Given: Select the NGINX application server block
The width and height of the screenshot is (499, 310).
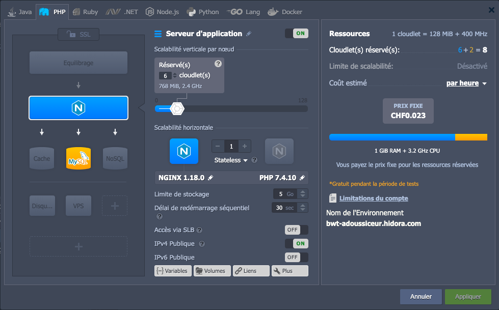Looking at the screenshot, I should 78,108.
